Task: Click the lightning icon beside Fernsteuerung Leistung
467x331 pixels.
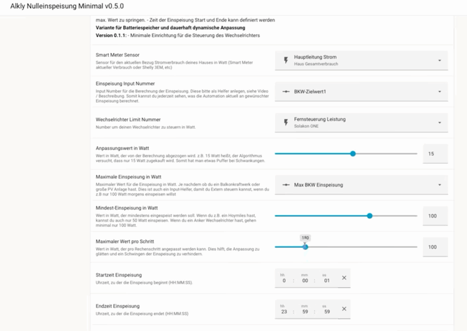Action: click(x=286, y=122)
